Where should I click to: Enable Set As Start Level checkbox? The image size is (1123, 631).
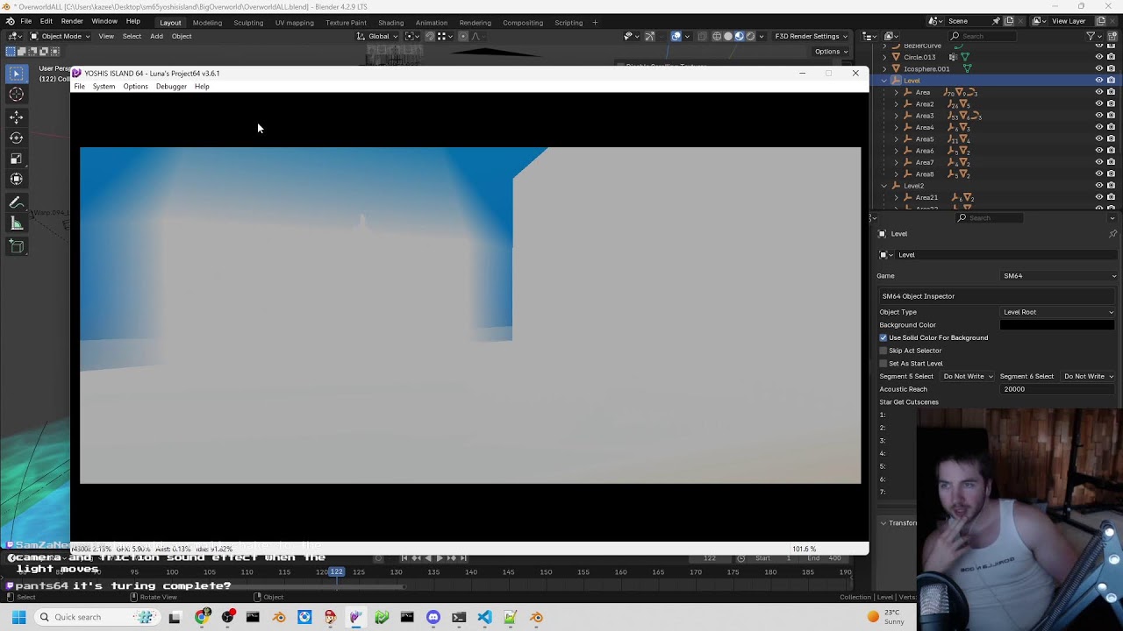point(883,363)
